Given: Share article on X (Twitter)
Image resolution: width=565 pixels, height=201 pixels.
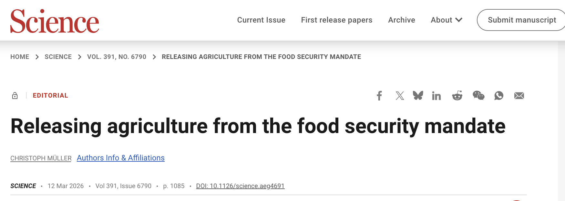Looking at the screenshot, I should coord(400,96).
